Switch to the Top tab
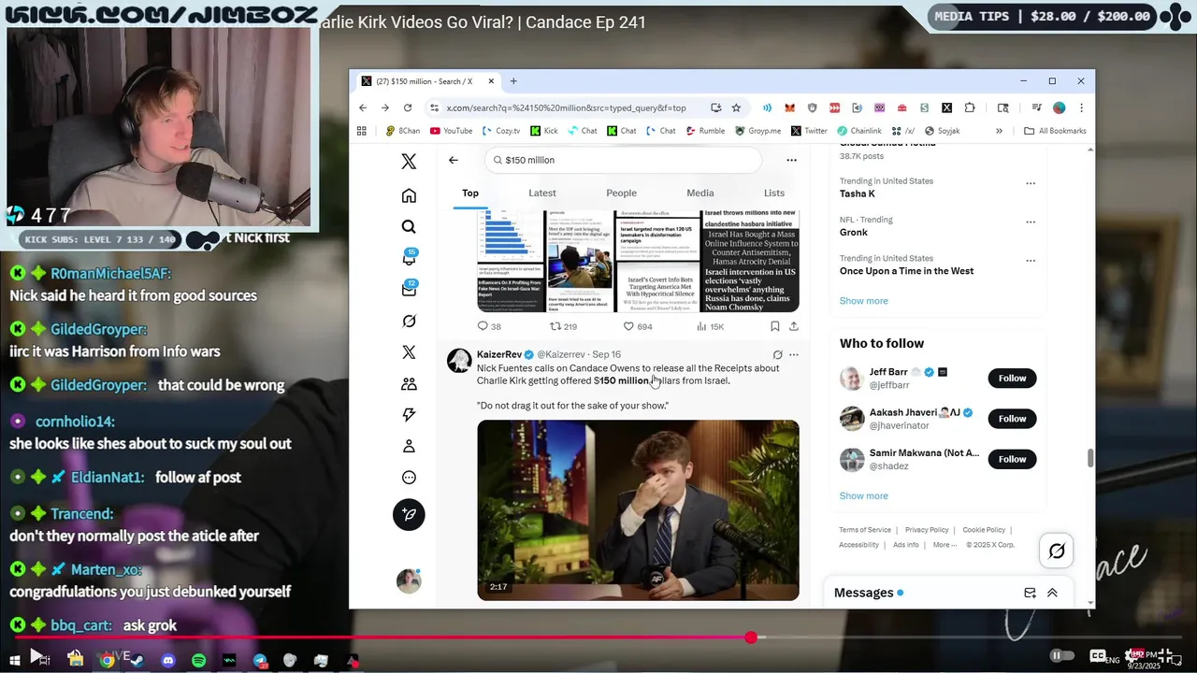This screenshot has width=1197, height=673. point(470,193)
